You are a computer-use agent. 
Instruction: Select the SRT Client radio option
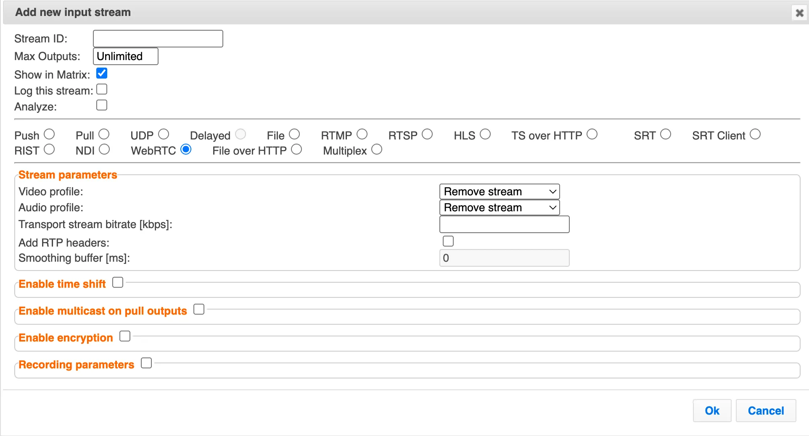tap(755, 134)
